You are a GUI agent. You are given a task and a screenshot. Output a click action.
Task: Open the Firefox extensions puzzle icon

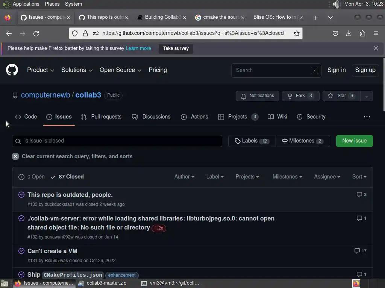[x=362, y=33]
